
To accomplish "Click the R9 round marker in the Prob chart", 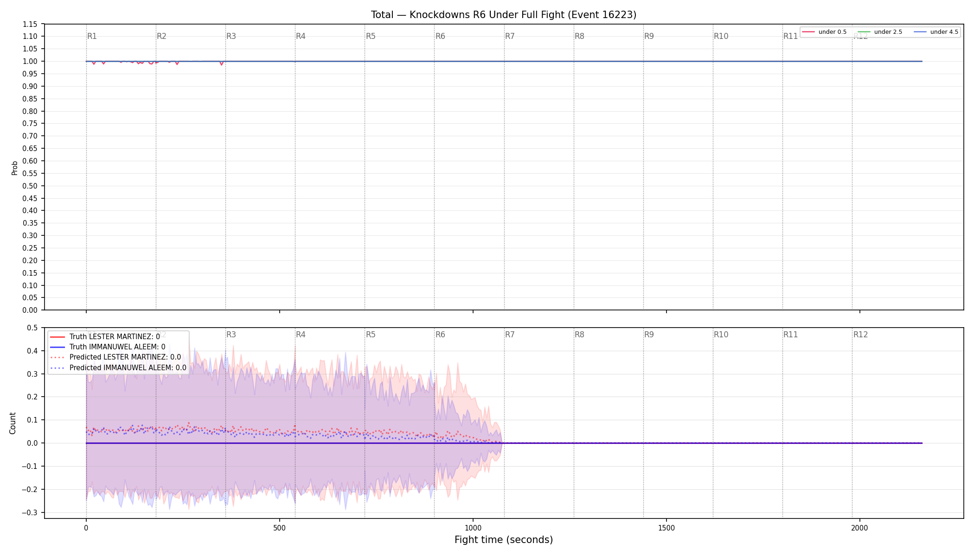I will 649,36.
